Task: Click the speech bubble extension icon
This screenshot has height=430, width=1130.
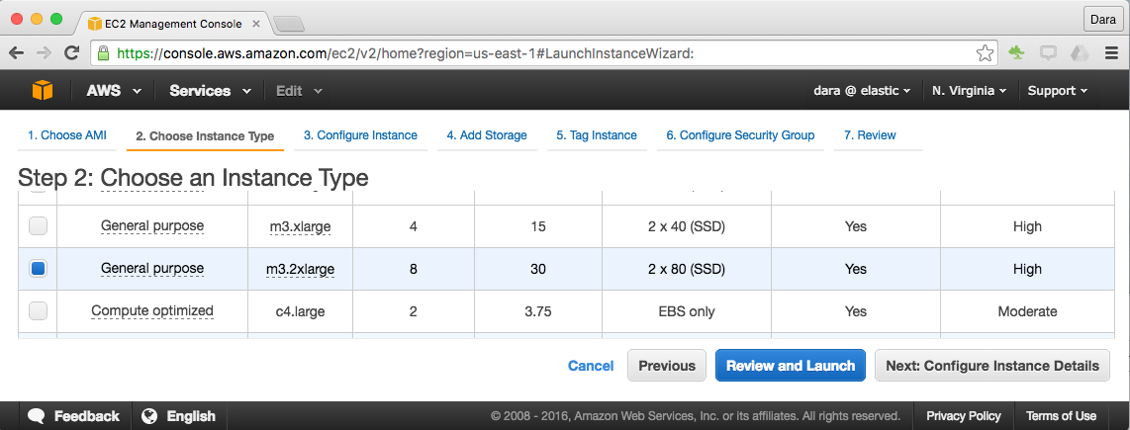Action: tap(1048, 53)
